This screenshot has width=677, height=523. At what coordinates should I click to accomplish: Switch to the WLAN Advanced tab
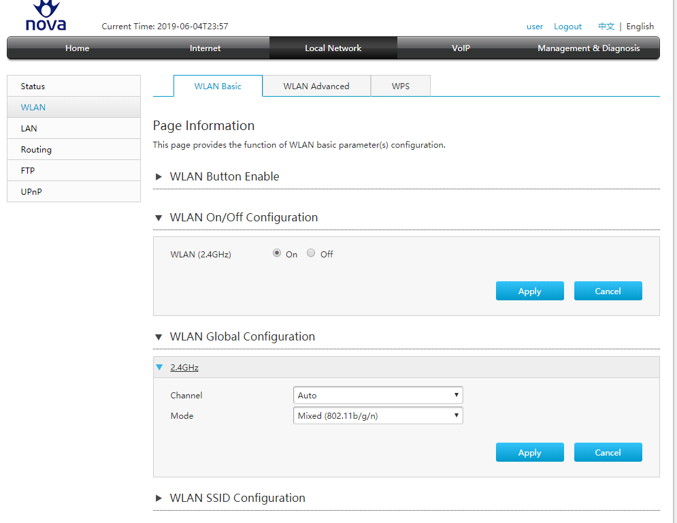click(316, 86)
